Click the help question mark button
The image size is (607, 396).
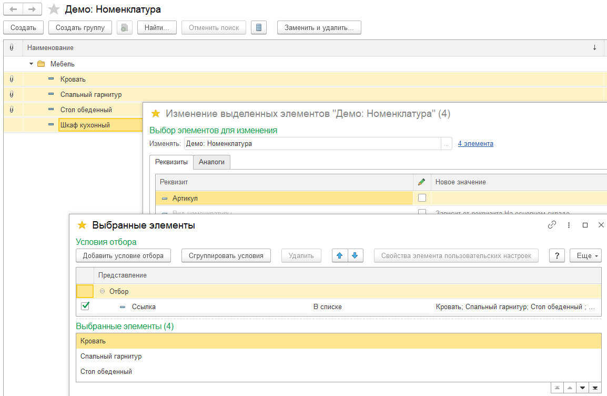point(557,256)
